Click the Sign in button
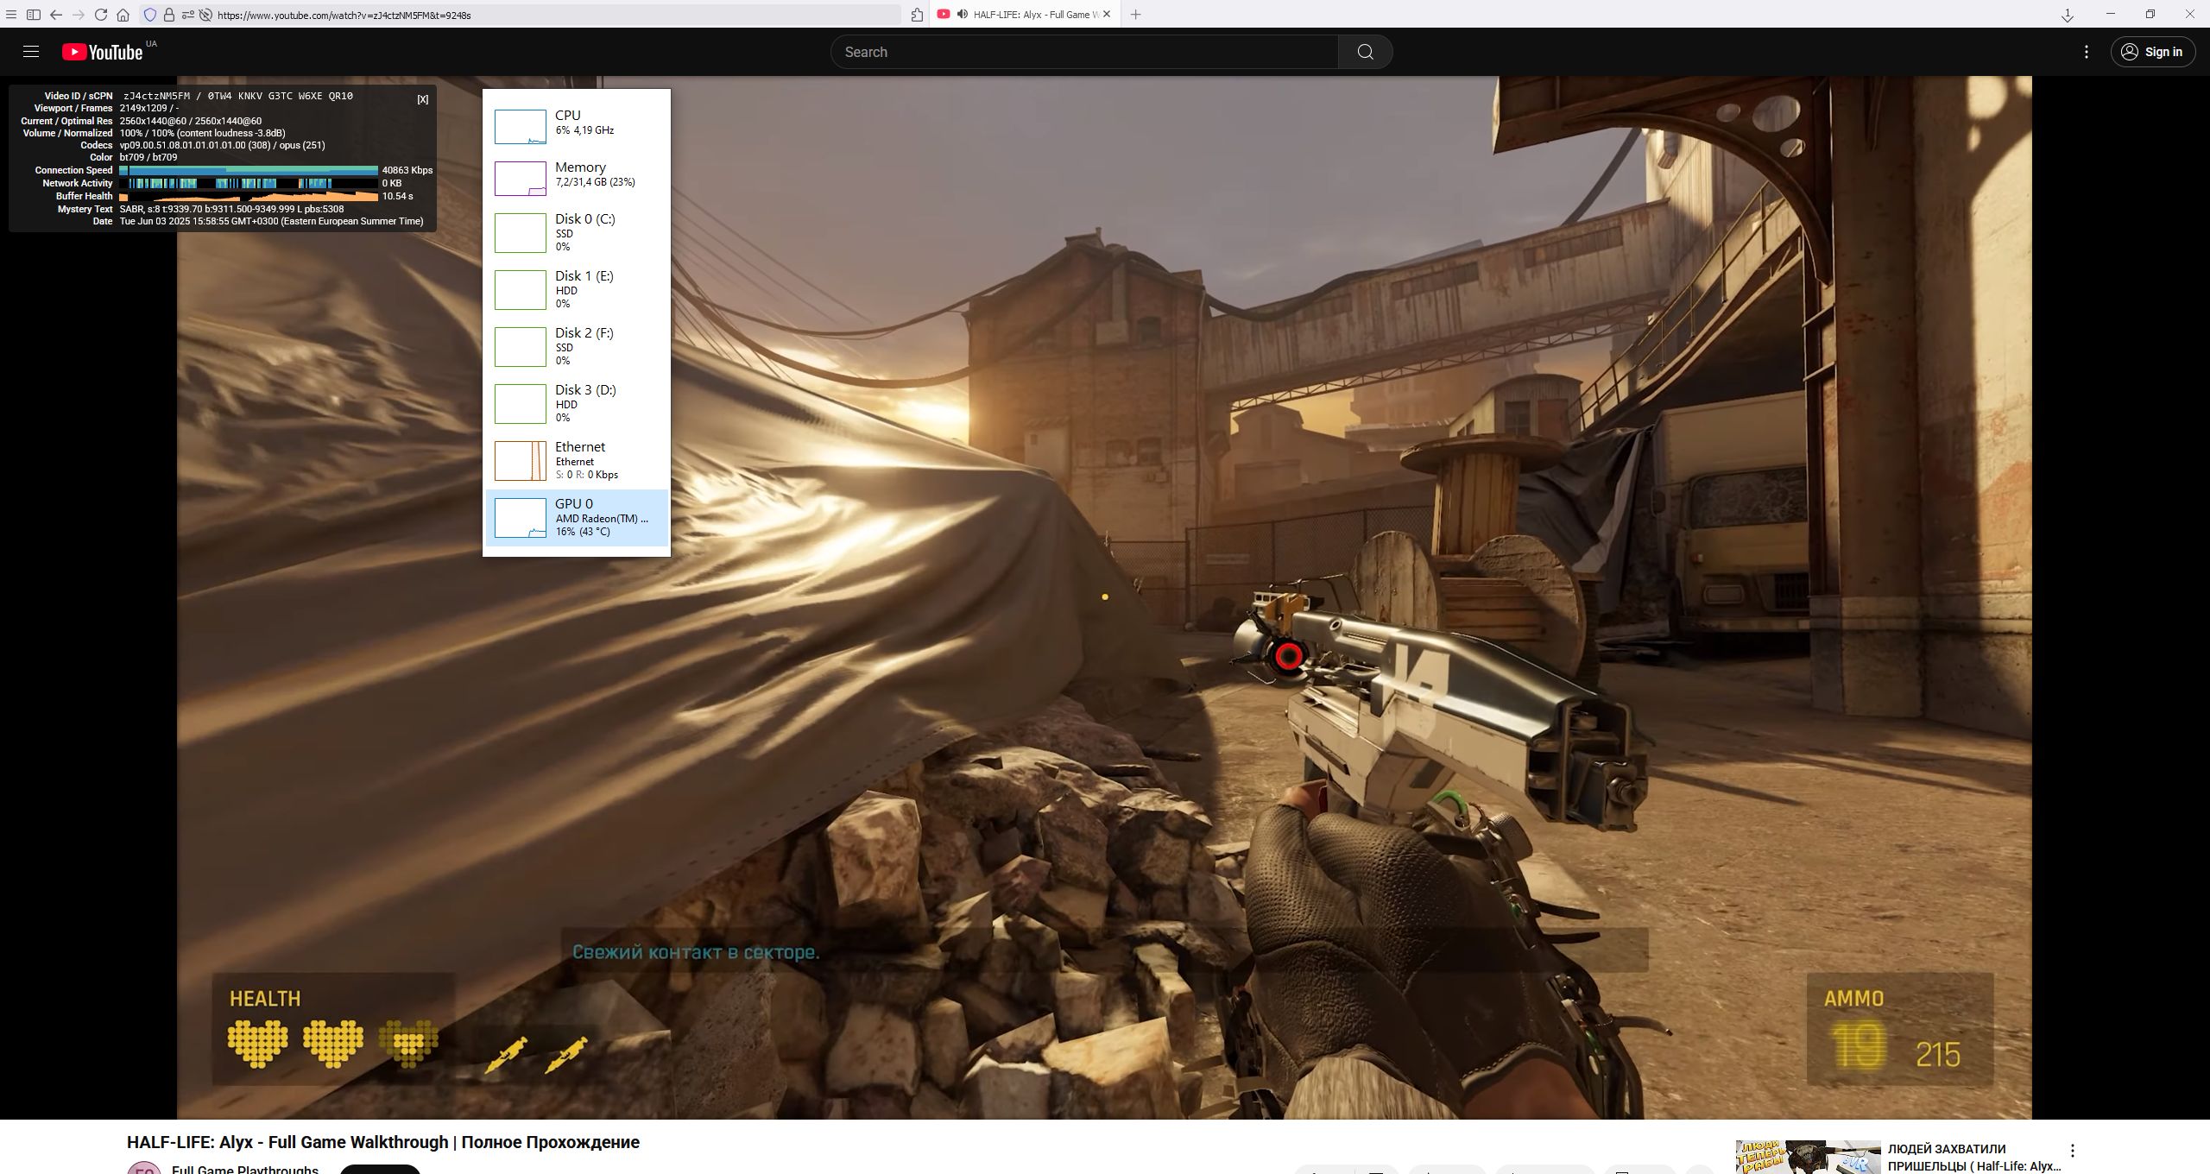This screenshot has height=1174, width=2210. click(2151, 52)
